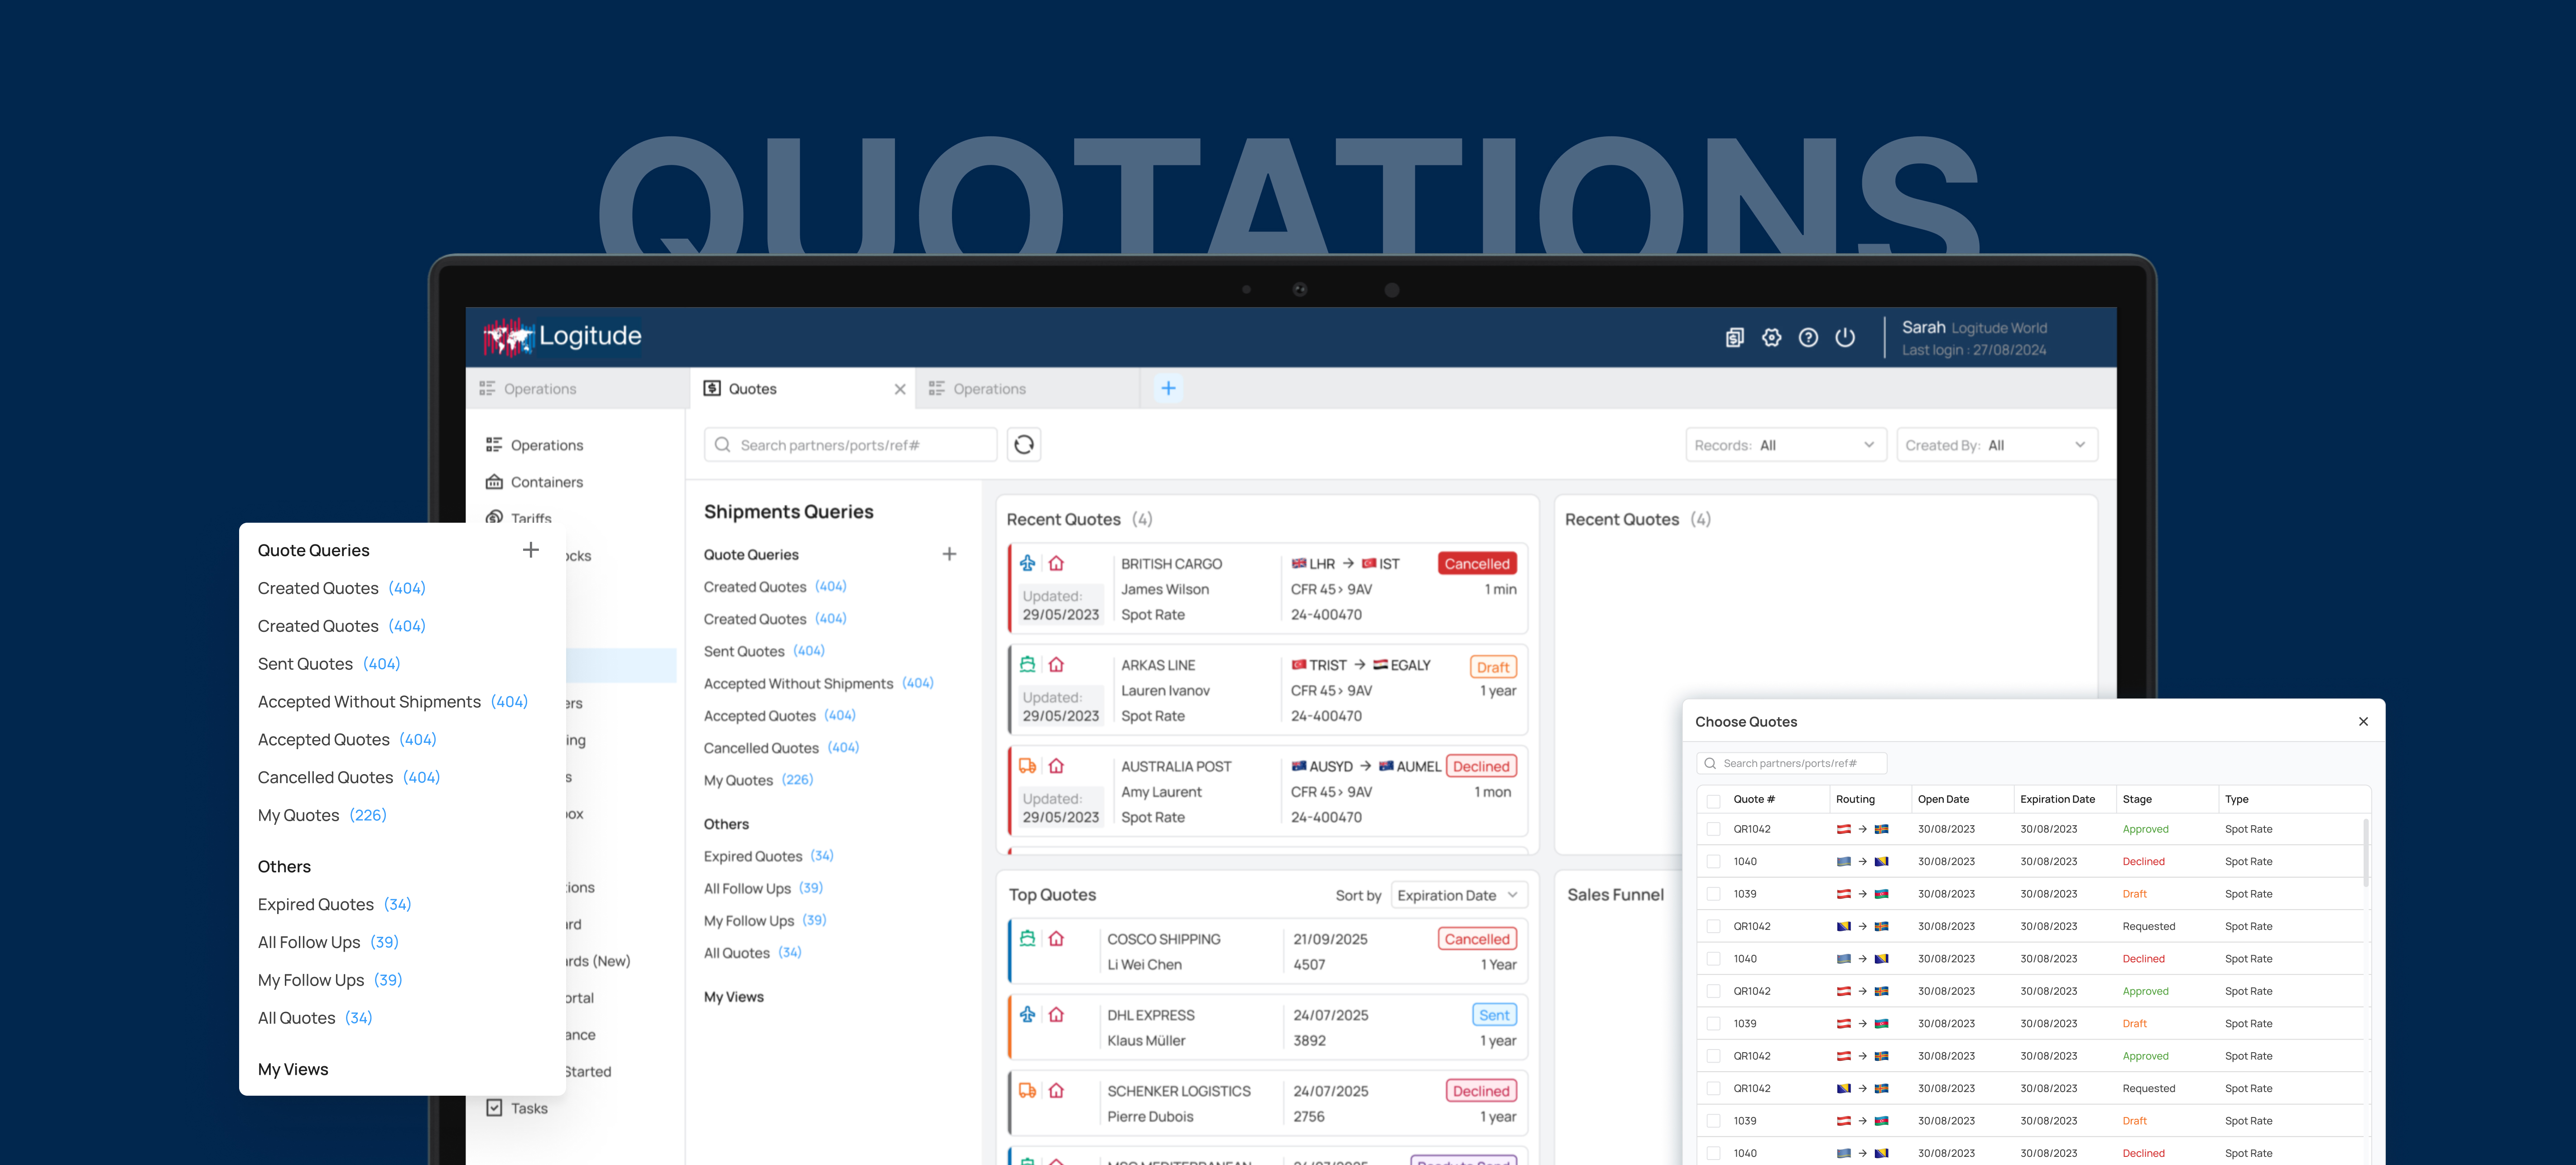
Task: Add a new tab with plus icon
Action: [1168, 389]
